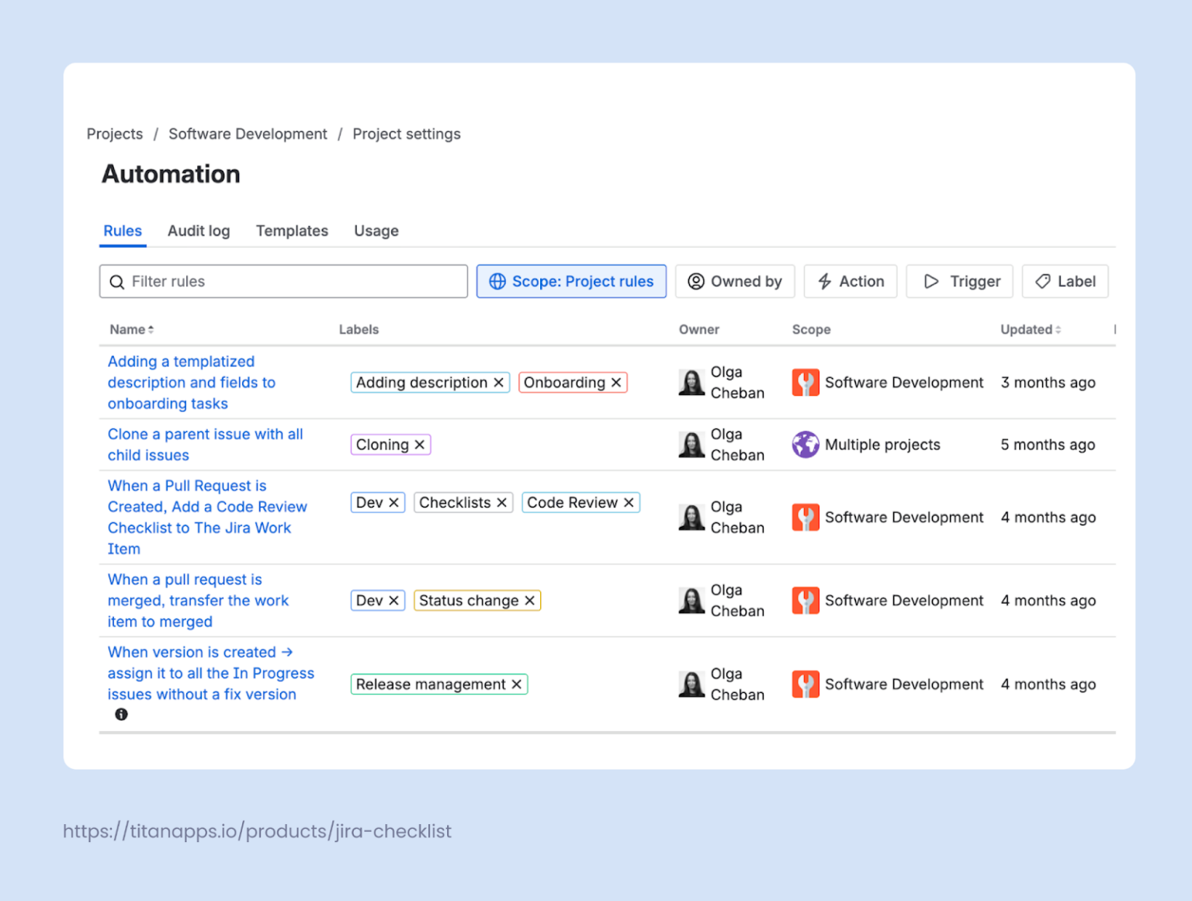Open the Clone a parent issue rule
The width and height of the screenshot is (1192, 901).
click(205, 445)
